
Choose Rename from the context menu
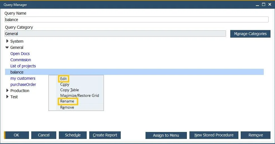click(67, 101)
